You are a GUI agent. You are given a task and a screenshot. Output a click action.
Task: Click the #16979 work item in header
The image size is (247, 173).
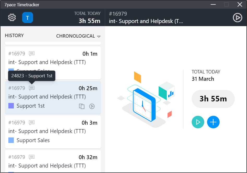[118, 14]
